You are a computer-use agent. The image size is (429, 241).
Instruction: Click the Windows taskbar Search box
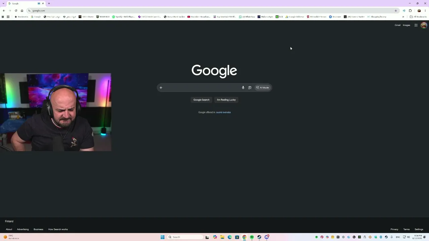(185, 237)
